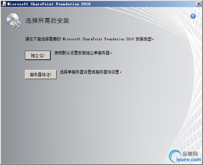Click the text 选择单服务器设置或服务器场设置。
This screenshot has width=203, height=165.
[91, 72]
